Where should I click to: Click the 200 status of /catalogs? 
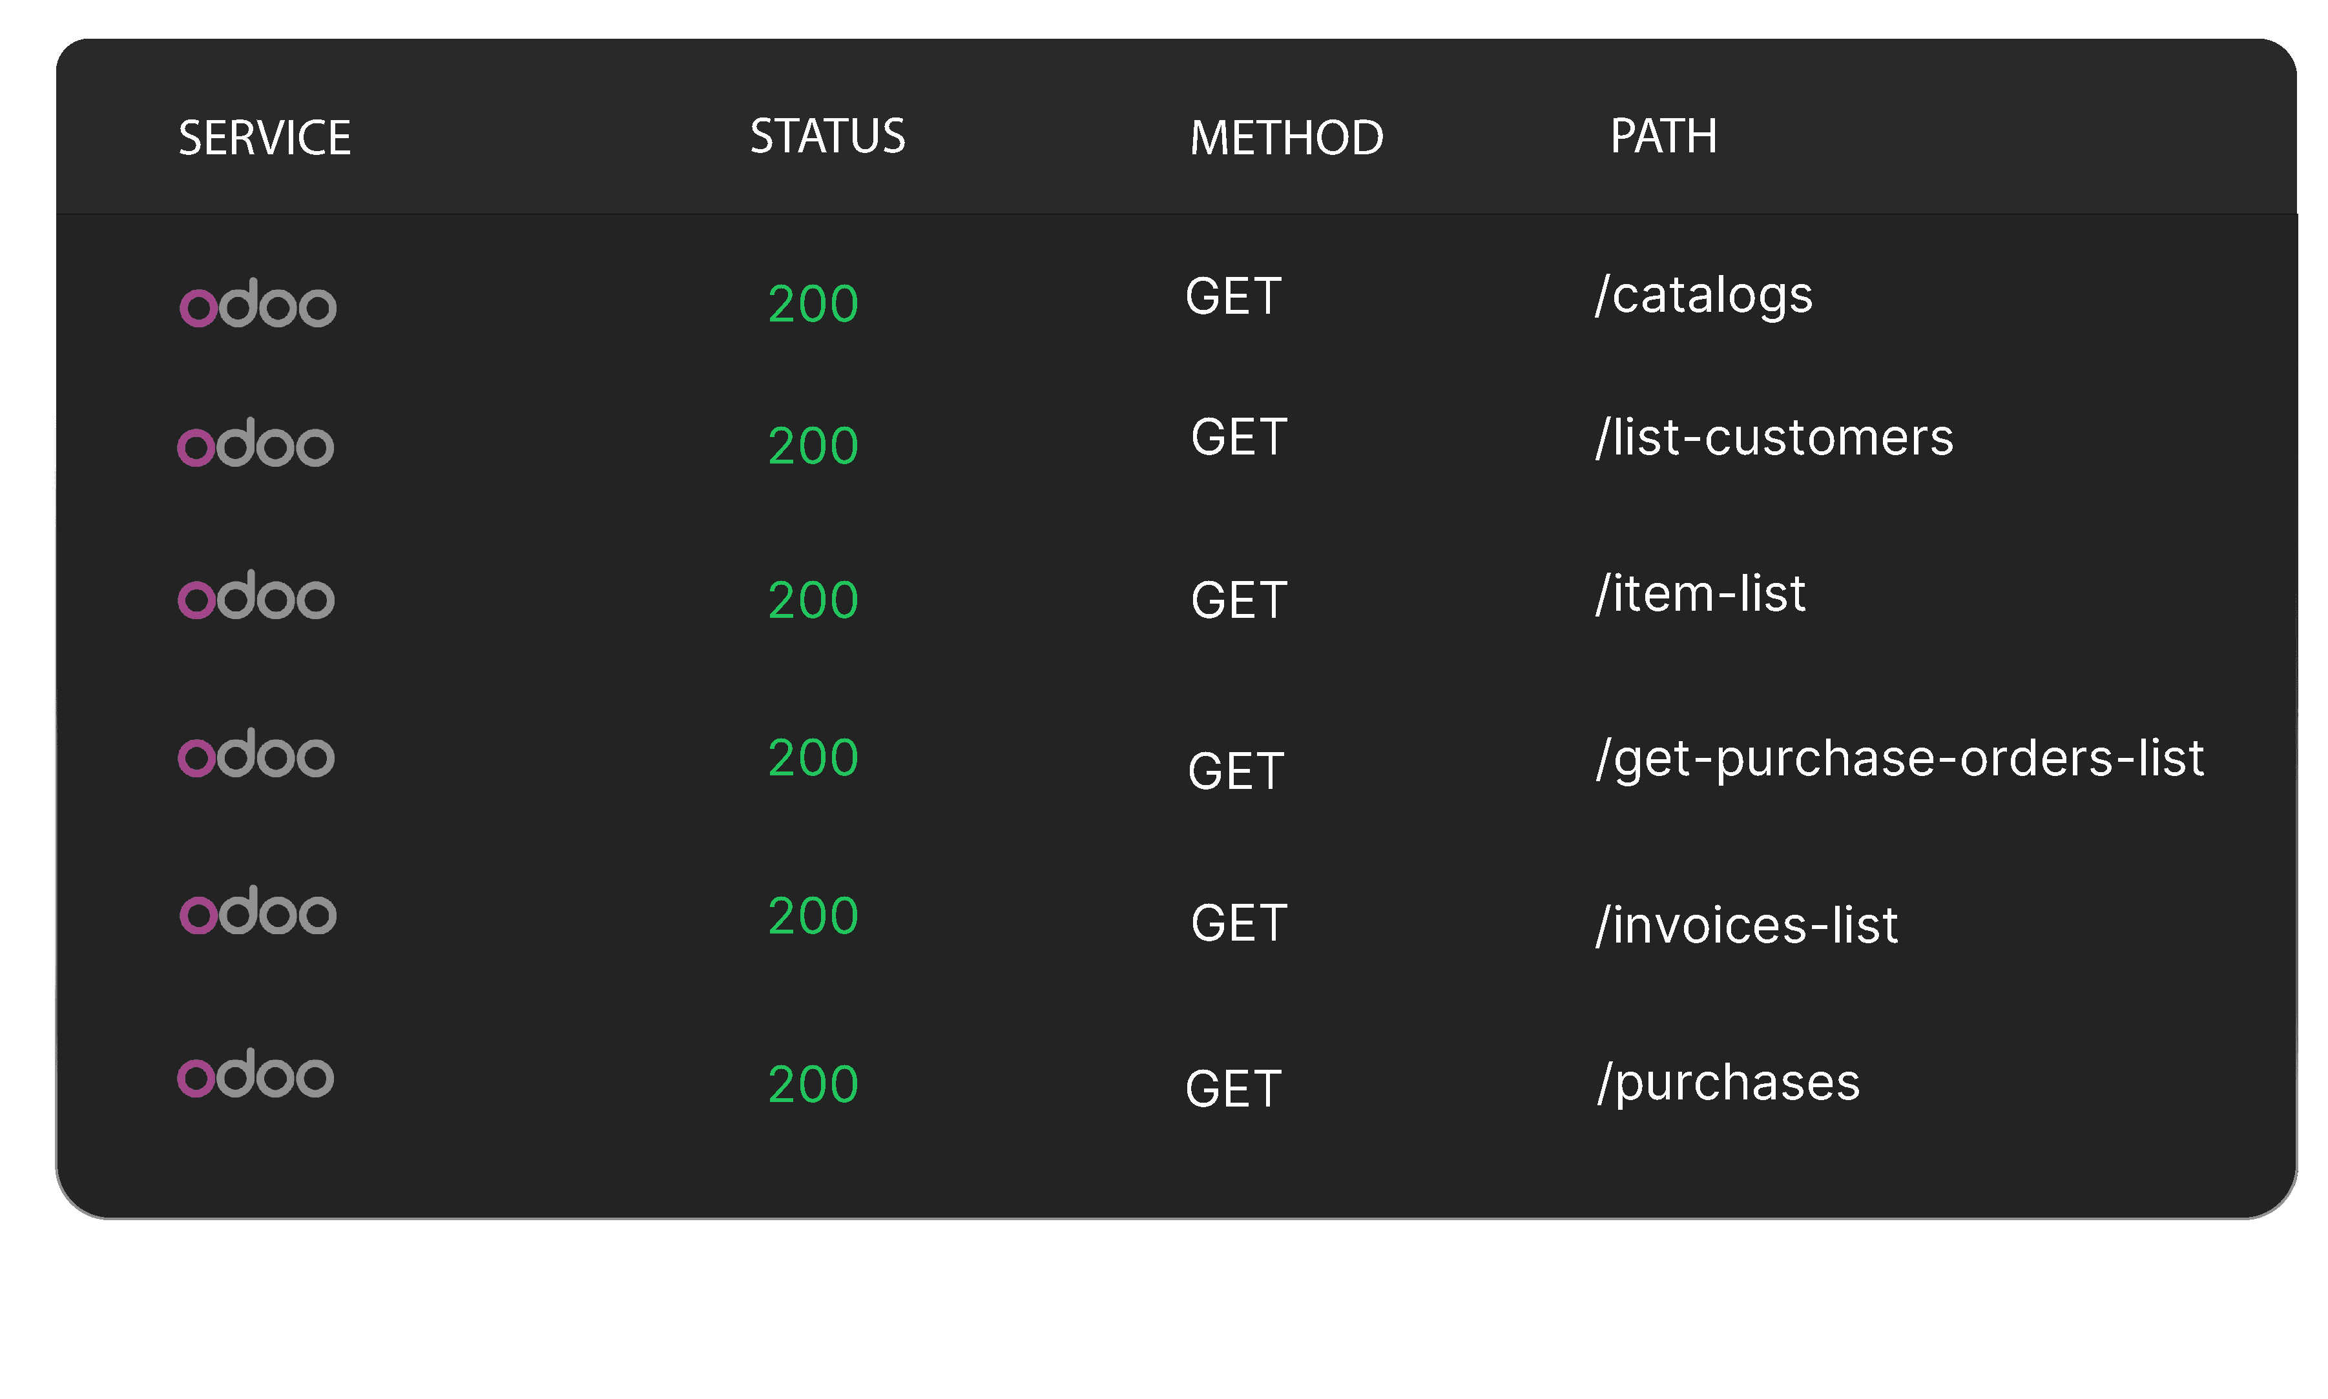pos(813,303)
